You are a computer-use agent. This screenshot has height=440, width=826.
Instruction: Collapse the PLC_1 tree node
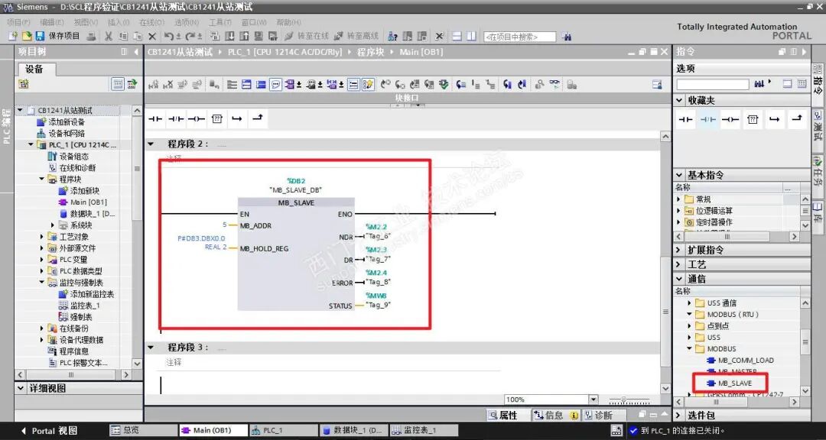(x=31, y=144)
